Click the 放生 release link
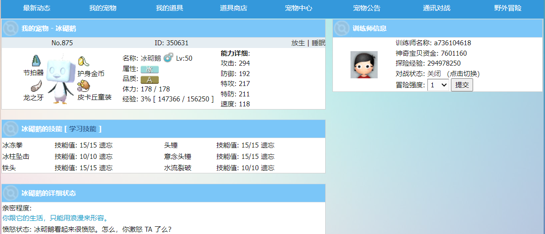This screenshot has width=545, height=234. 298,43
